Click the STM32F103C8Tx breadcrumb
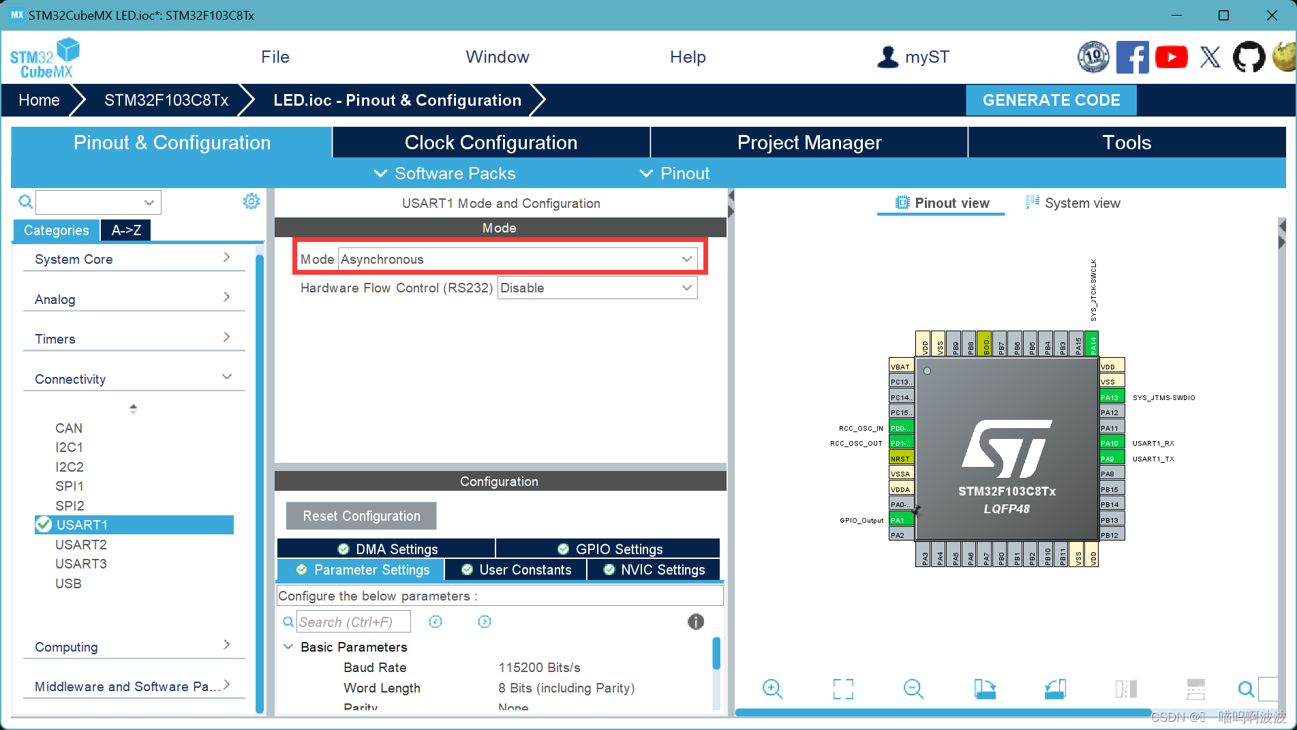This screenshot has height=730, width=1297. tap(166, 100)
